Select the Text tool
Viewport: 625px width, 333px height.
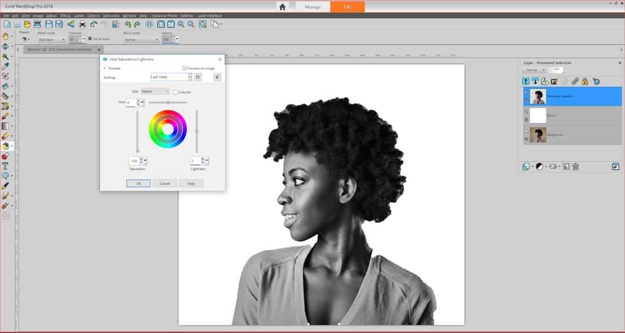pyautogui.click(x=6, y=166)
